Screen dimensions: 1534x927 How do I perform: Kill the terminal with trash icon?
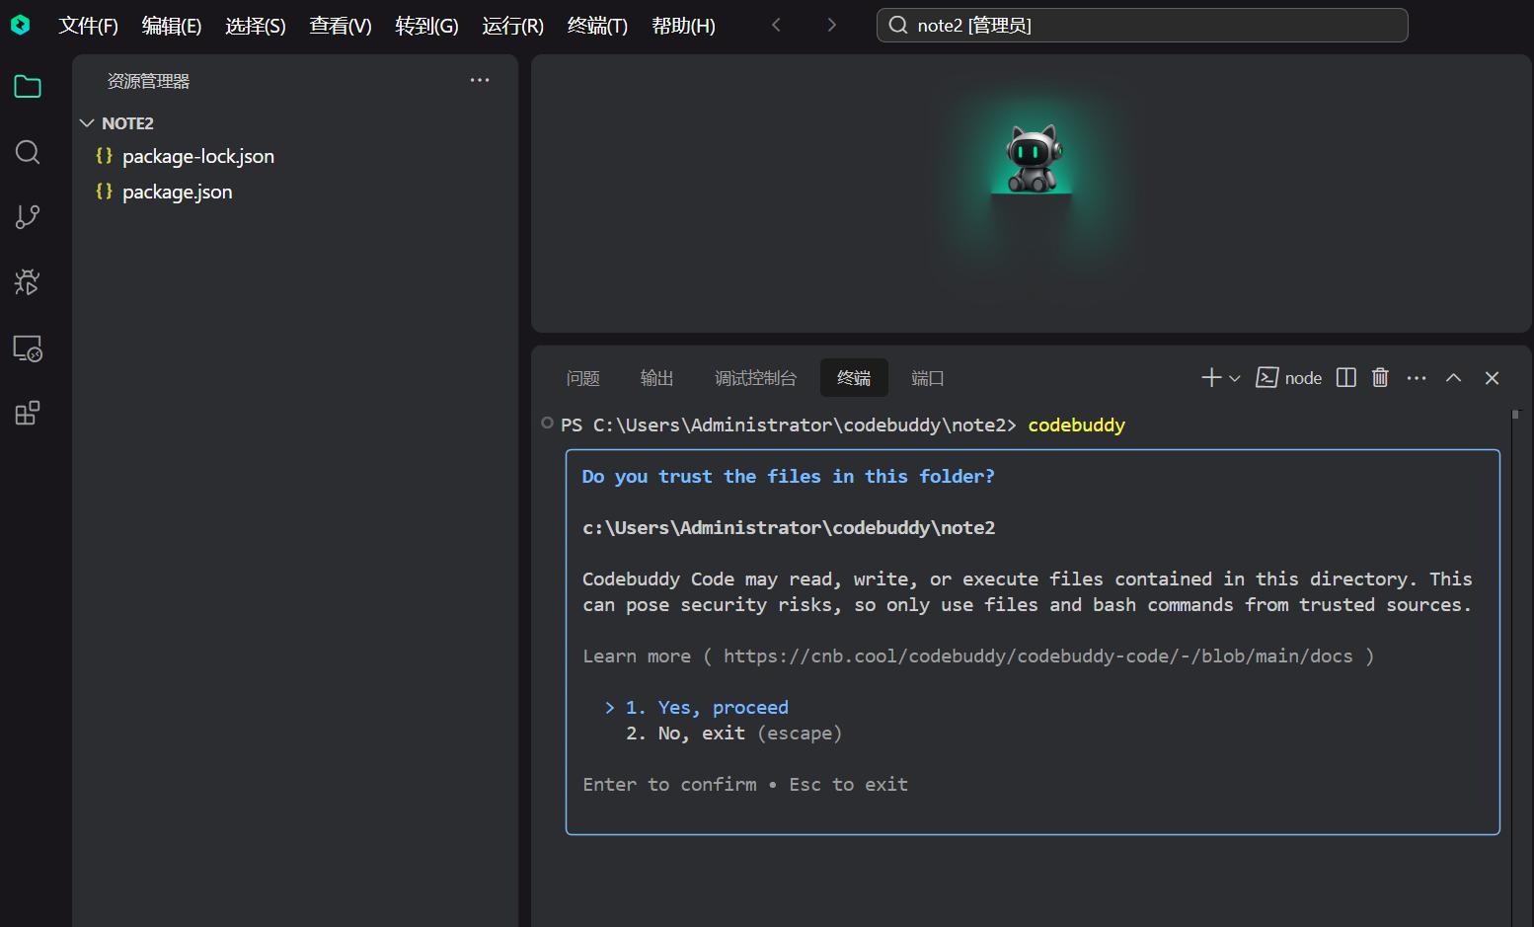[x=1380, y=378]
